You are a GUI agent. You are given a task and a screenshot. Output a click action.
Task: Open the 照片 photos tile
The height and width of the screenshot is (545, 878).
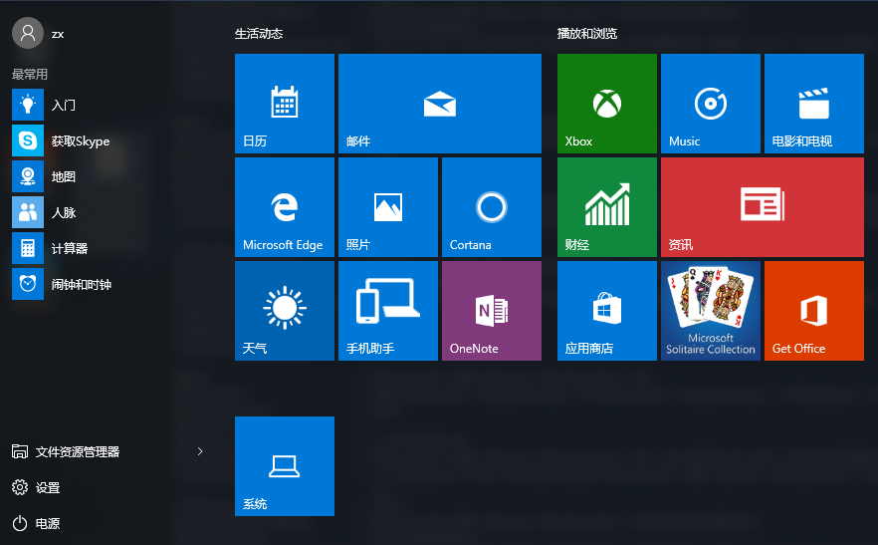coord(388,207)
